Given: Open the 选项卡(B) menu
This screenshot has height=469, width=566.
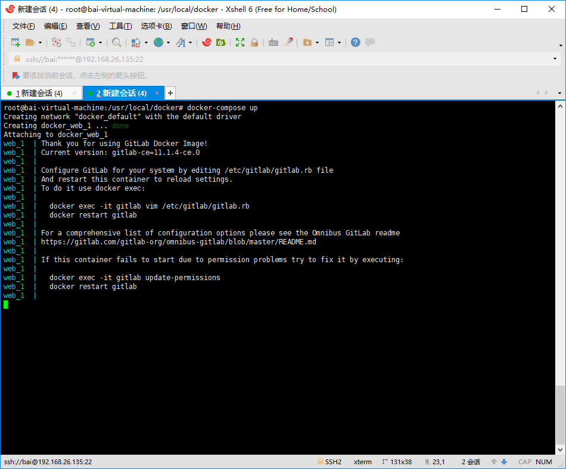Looking at the screenshot, I should 156,26.
